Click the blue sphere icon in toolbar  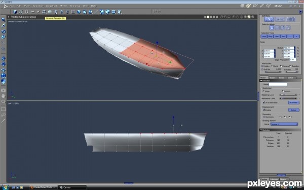pos(79,12)
